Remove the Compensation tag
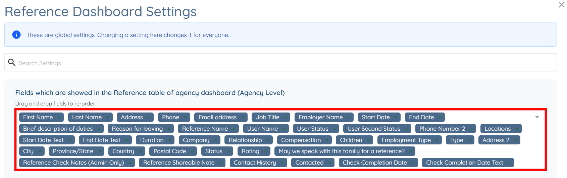Screen dimensions: 567x178 (x=327, y=140)
